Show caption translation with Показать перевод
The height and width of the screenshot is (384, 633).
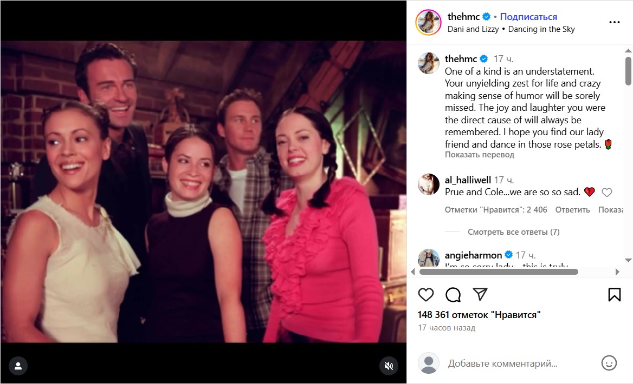click(479, 155)
